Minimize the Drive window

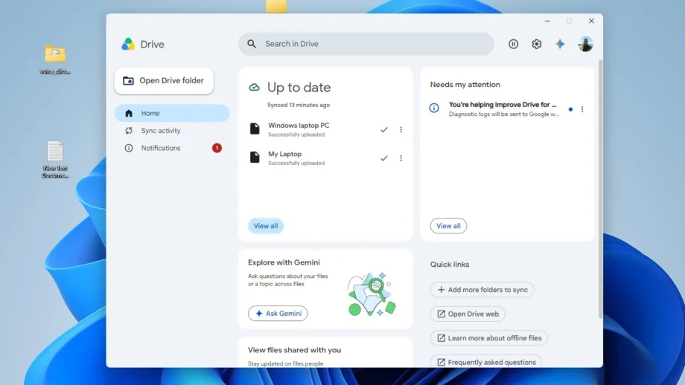pos(547,21)
